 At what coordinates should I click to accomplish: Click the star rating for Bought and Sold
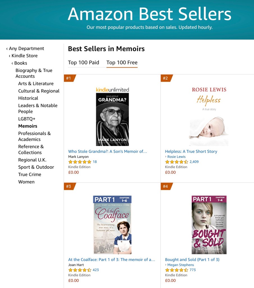click(x=177, y=270)
